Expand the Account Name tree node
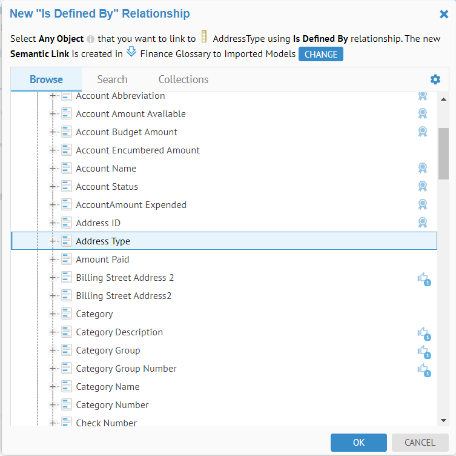This screenshot has width=456, height=456. pos(53,169)
